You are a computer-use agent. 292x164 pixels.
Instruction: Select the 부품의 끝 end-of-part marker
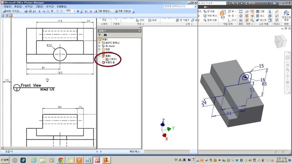(x=108, y=63)
